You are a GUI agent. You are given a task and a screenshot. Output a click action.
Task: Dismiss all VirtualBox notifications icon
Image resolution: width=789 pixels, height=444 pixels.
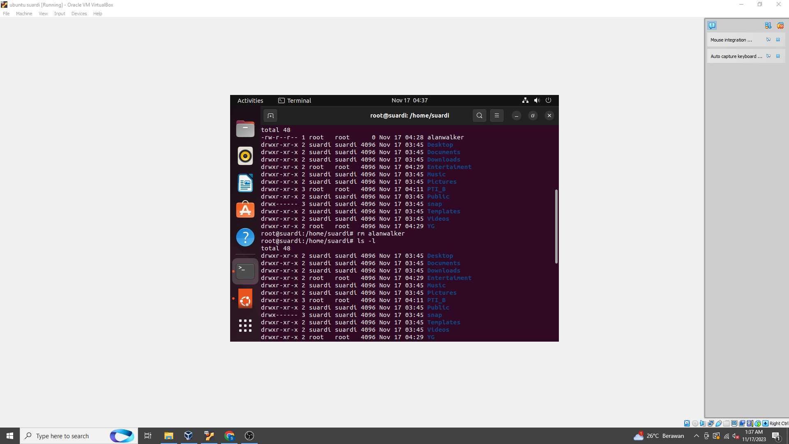coord(780,25)
